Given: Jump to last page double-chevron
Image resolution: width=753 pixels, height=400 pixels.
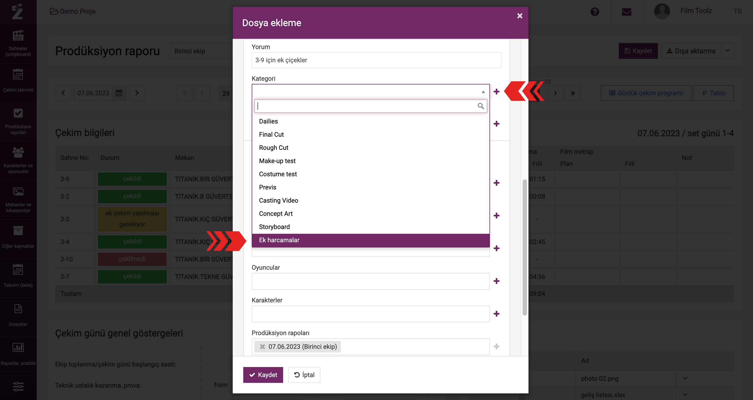Looking at the screenshot, I should point(573,93).
